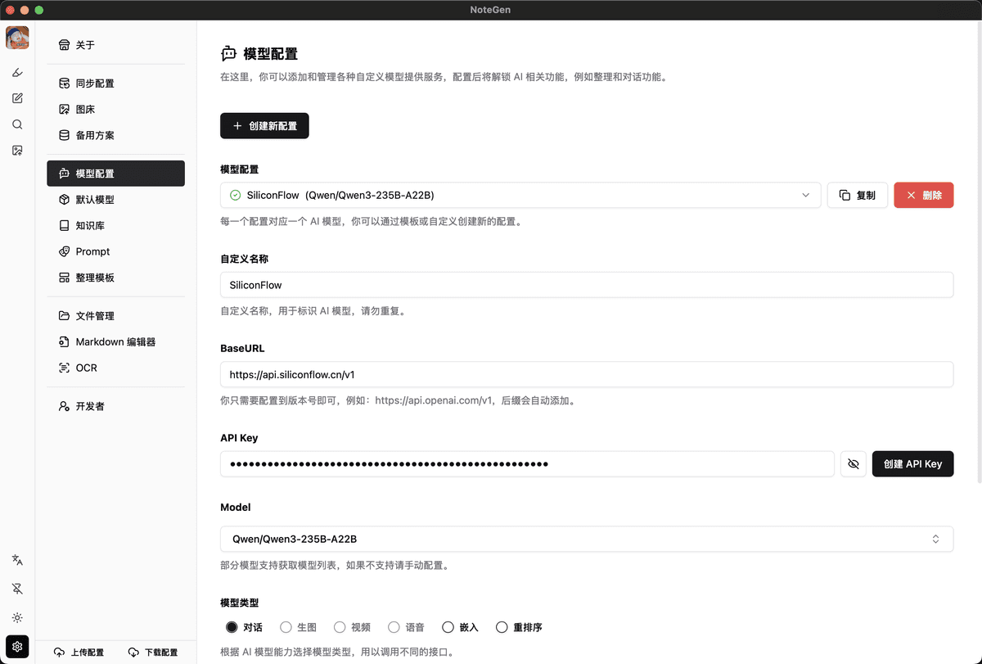The height and width of the screenshot is (664, 982).
Task: Open the writing/edit note icon in left rail
Action: tap(17, 98)
